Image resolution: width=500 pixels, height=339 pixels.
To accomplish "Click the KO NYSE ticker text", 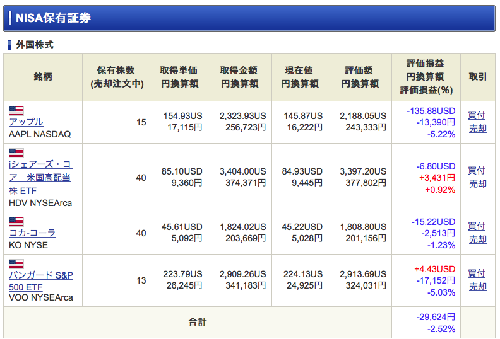I will [28, 245].
